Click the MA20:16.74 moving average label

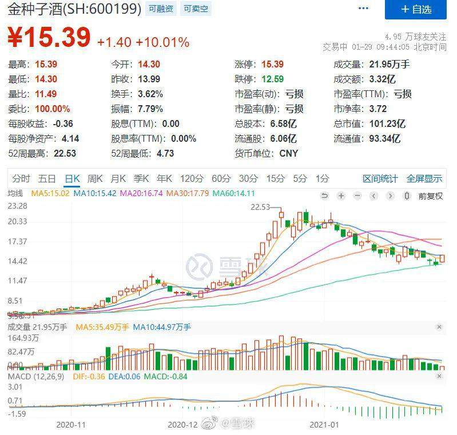point(141,193)
